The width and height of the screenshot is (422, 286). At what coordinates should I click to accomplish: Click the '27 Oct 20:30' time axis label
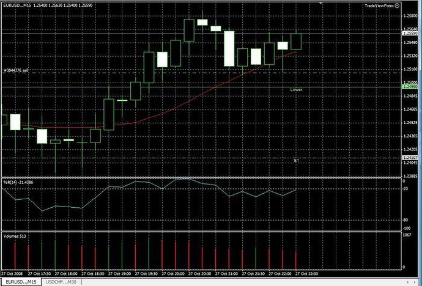point(200,274)
